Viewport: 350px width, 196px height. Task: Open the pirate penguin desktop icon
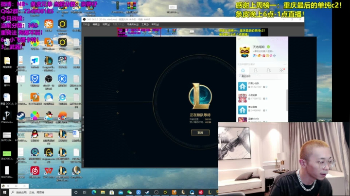point(49,116)
